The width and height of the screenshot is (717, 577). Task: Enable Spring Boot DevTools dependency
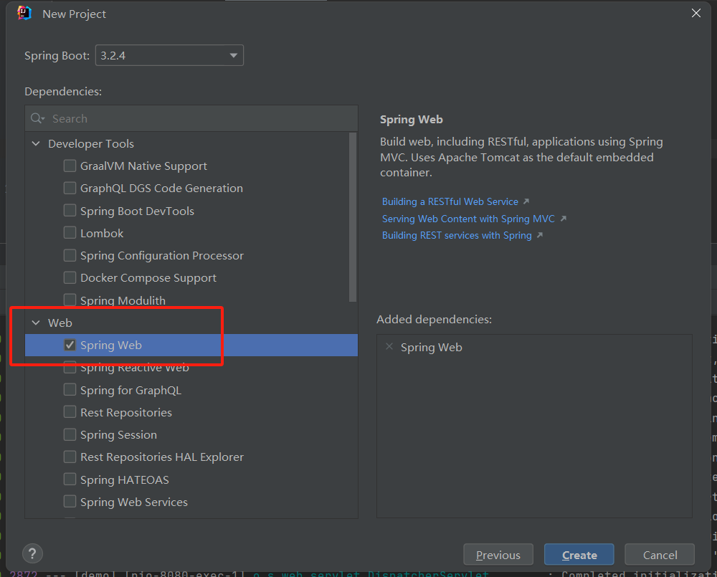(x=70, y=210)
